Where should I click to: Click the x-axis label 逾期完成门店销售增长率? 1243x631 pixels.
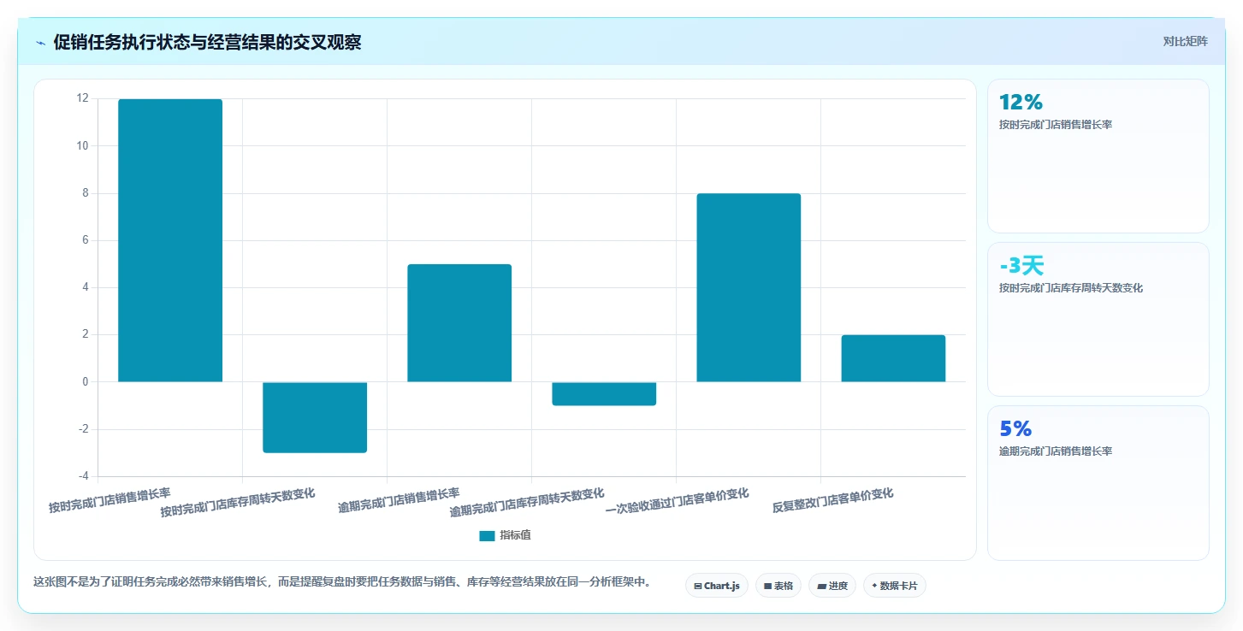[399, 500]
